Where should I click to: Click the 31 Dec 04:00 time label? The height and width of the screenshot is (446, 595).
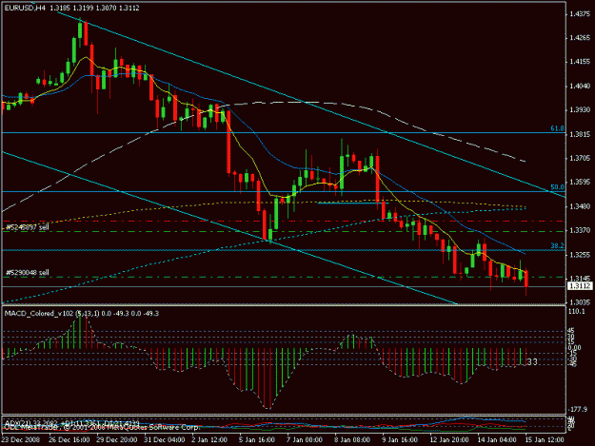click(165, 440)
